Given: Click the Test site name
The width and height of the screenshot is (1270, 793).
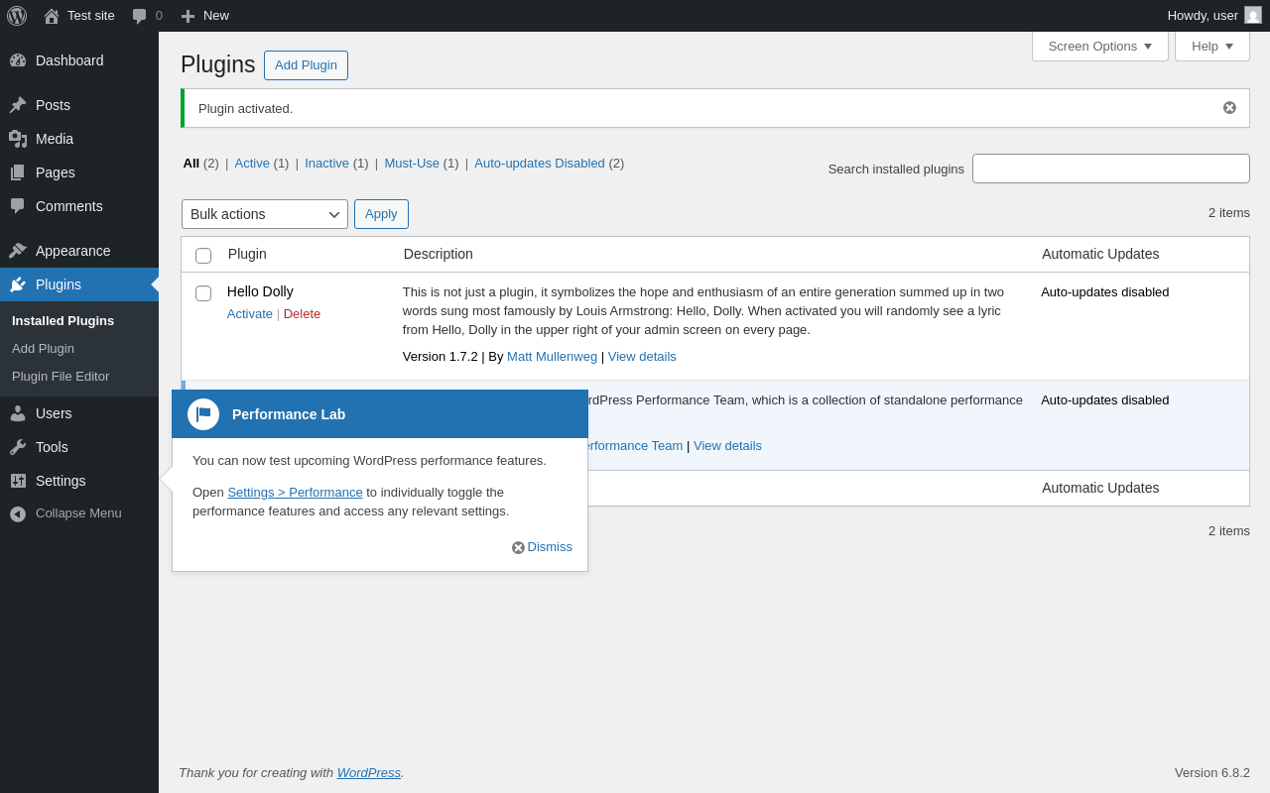Looking at the screenshot, I should (x=91, y=16).
